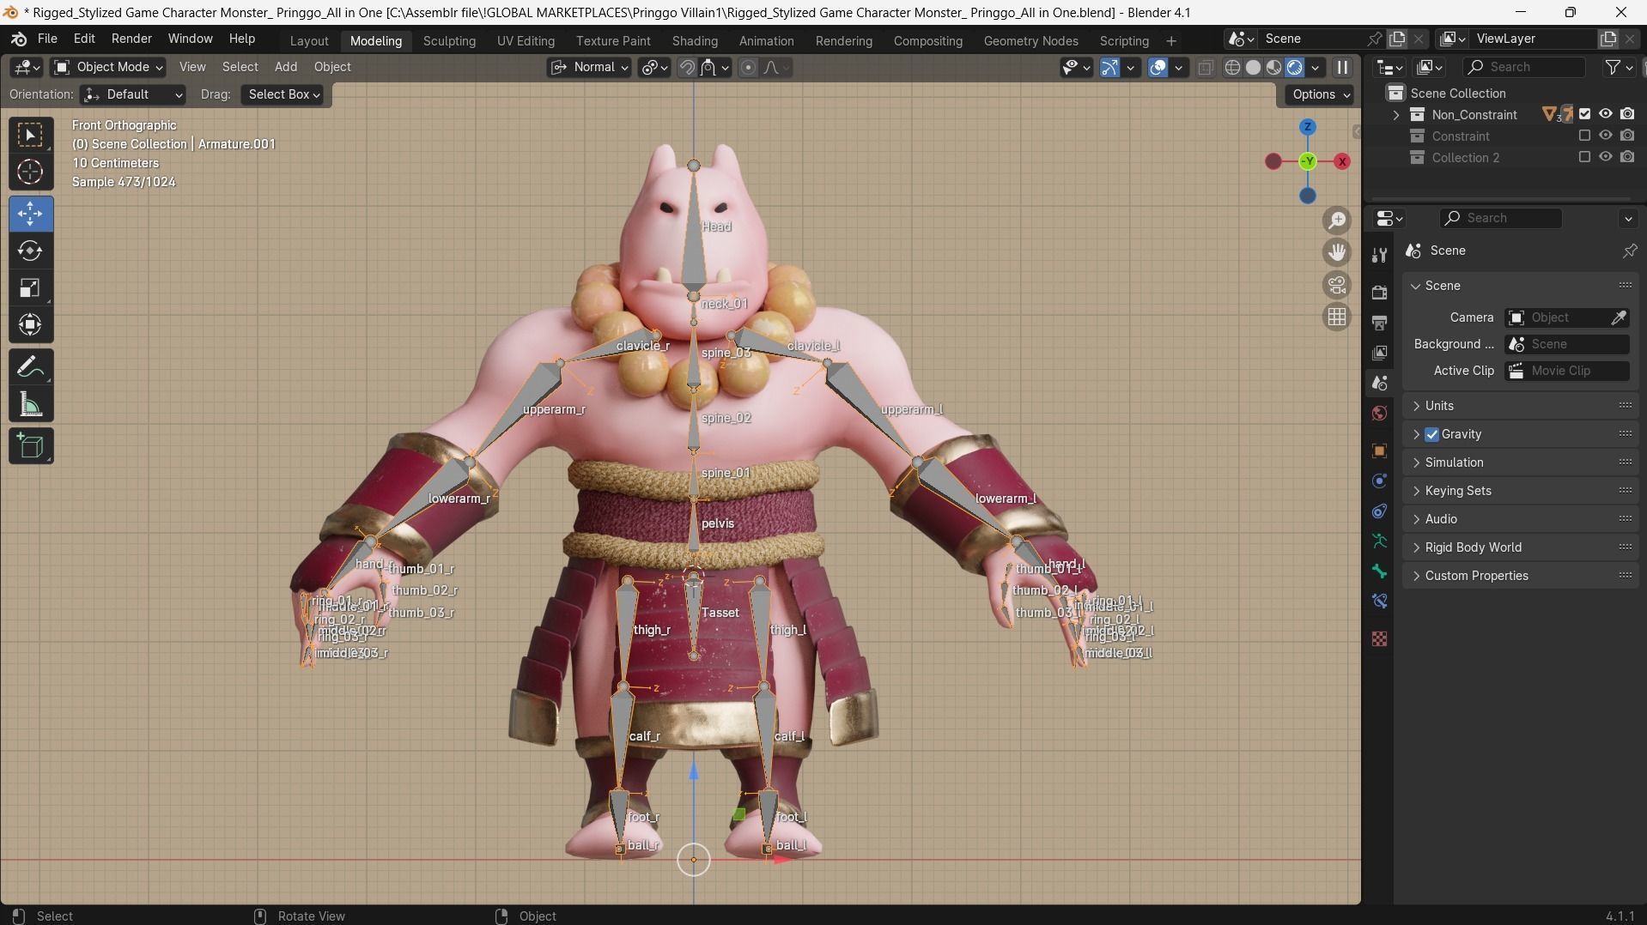Toggle snapping magnet
This screenshot has height=925, width=1647.
[x=687, y=67]
